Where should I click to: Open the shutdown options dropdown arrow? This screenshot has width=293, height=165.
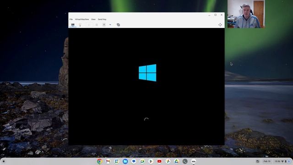pyautogui.click(x=110, y=25)
